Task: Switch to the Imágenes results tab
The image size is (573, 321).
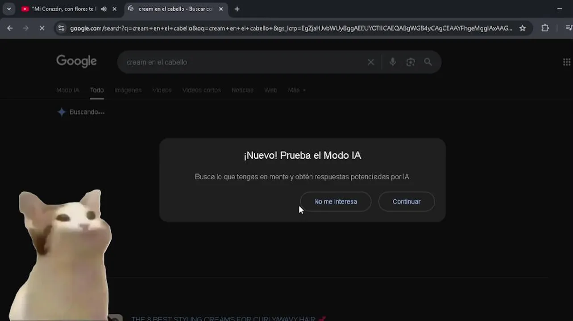Action: 128,90
